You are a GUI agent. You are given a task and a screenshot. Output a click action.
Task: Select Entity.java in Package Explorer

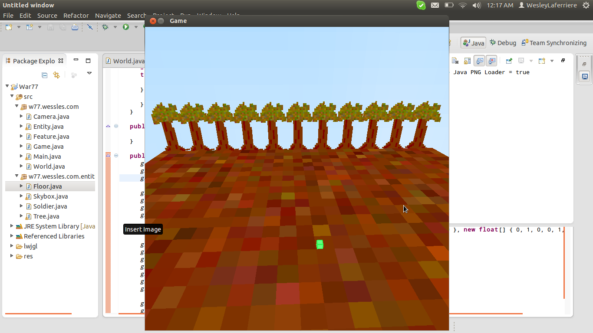pyautogui.click(x=48, y=127)
